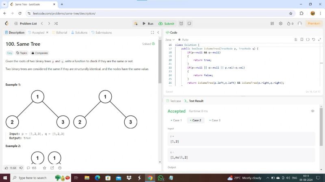This screenshot has height=182, width=325.
Task: Share the problem link icon
Action: click(x=52, y=168)
